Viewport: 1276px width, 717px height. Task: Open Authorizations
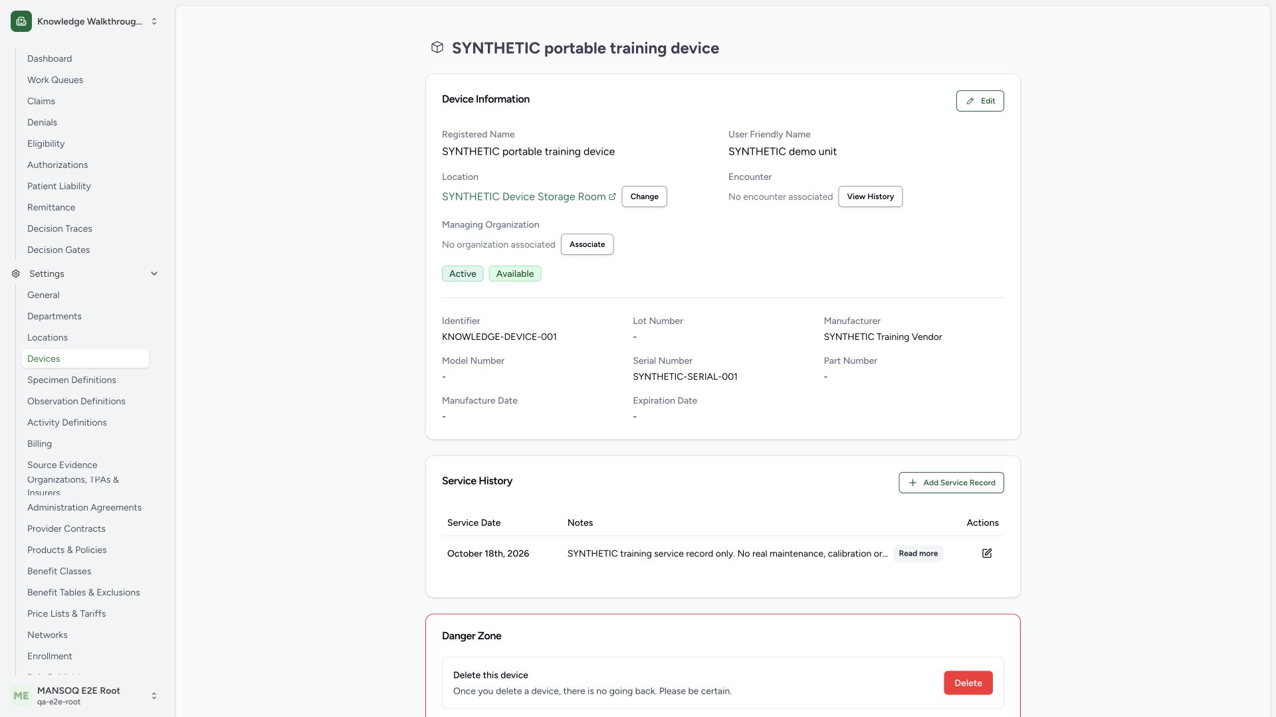point(57,165)
